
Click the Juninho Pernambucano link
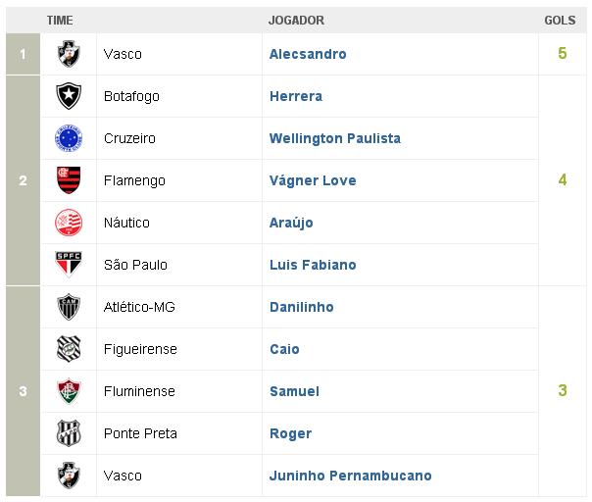point(350,476)
